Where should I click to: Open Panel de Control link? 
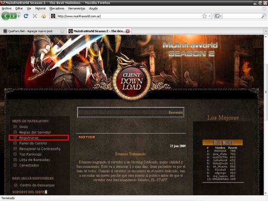(x=33, y=143)
